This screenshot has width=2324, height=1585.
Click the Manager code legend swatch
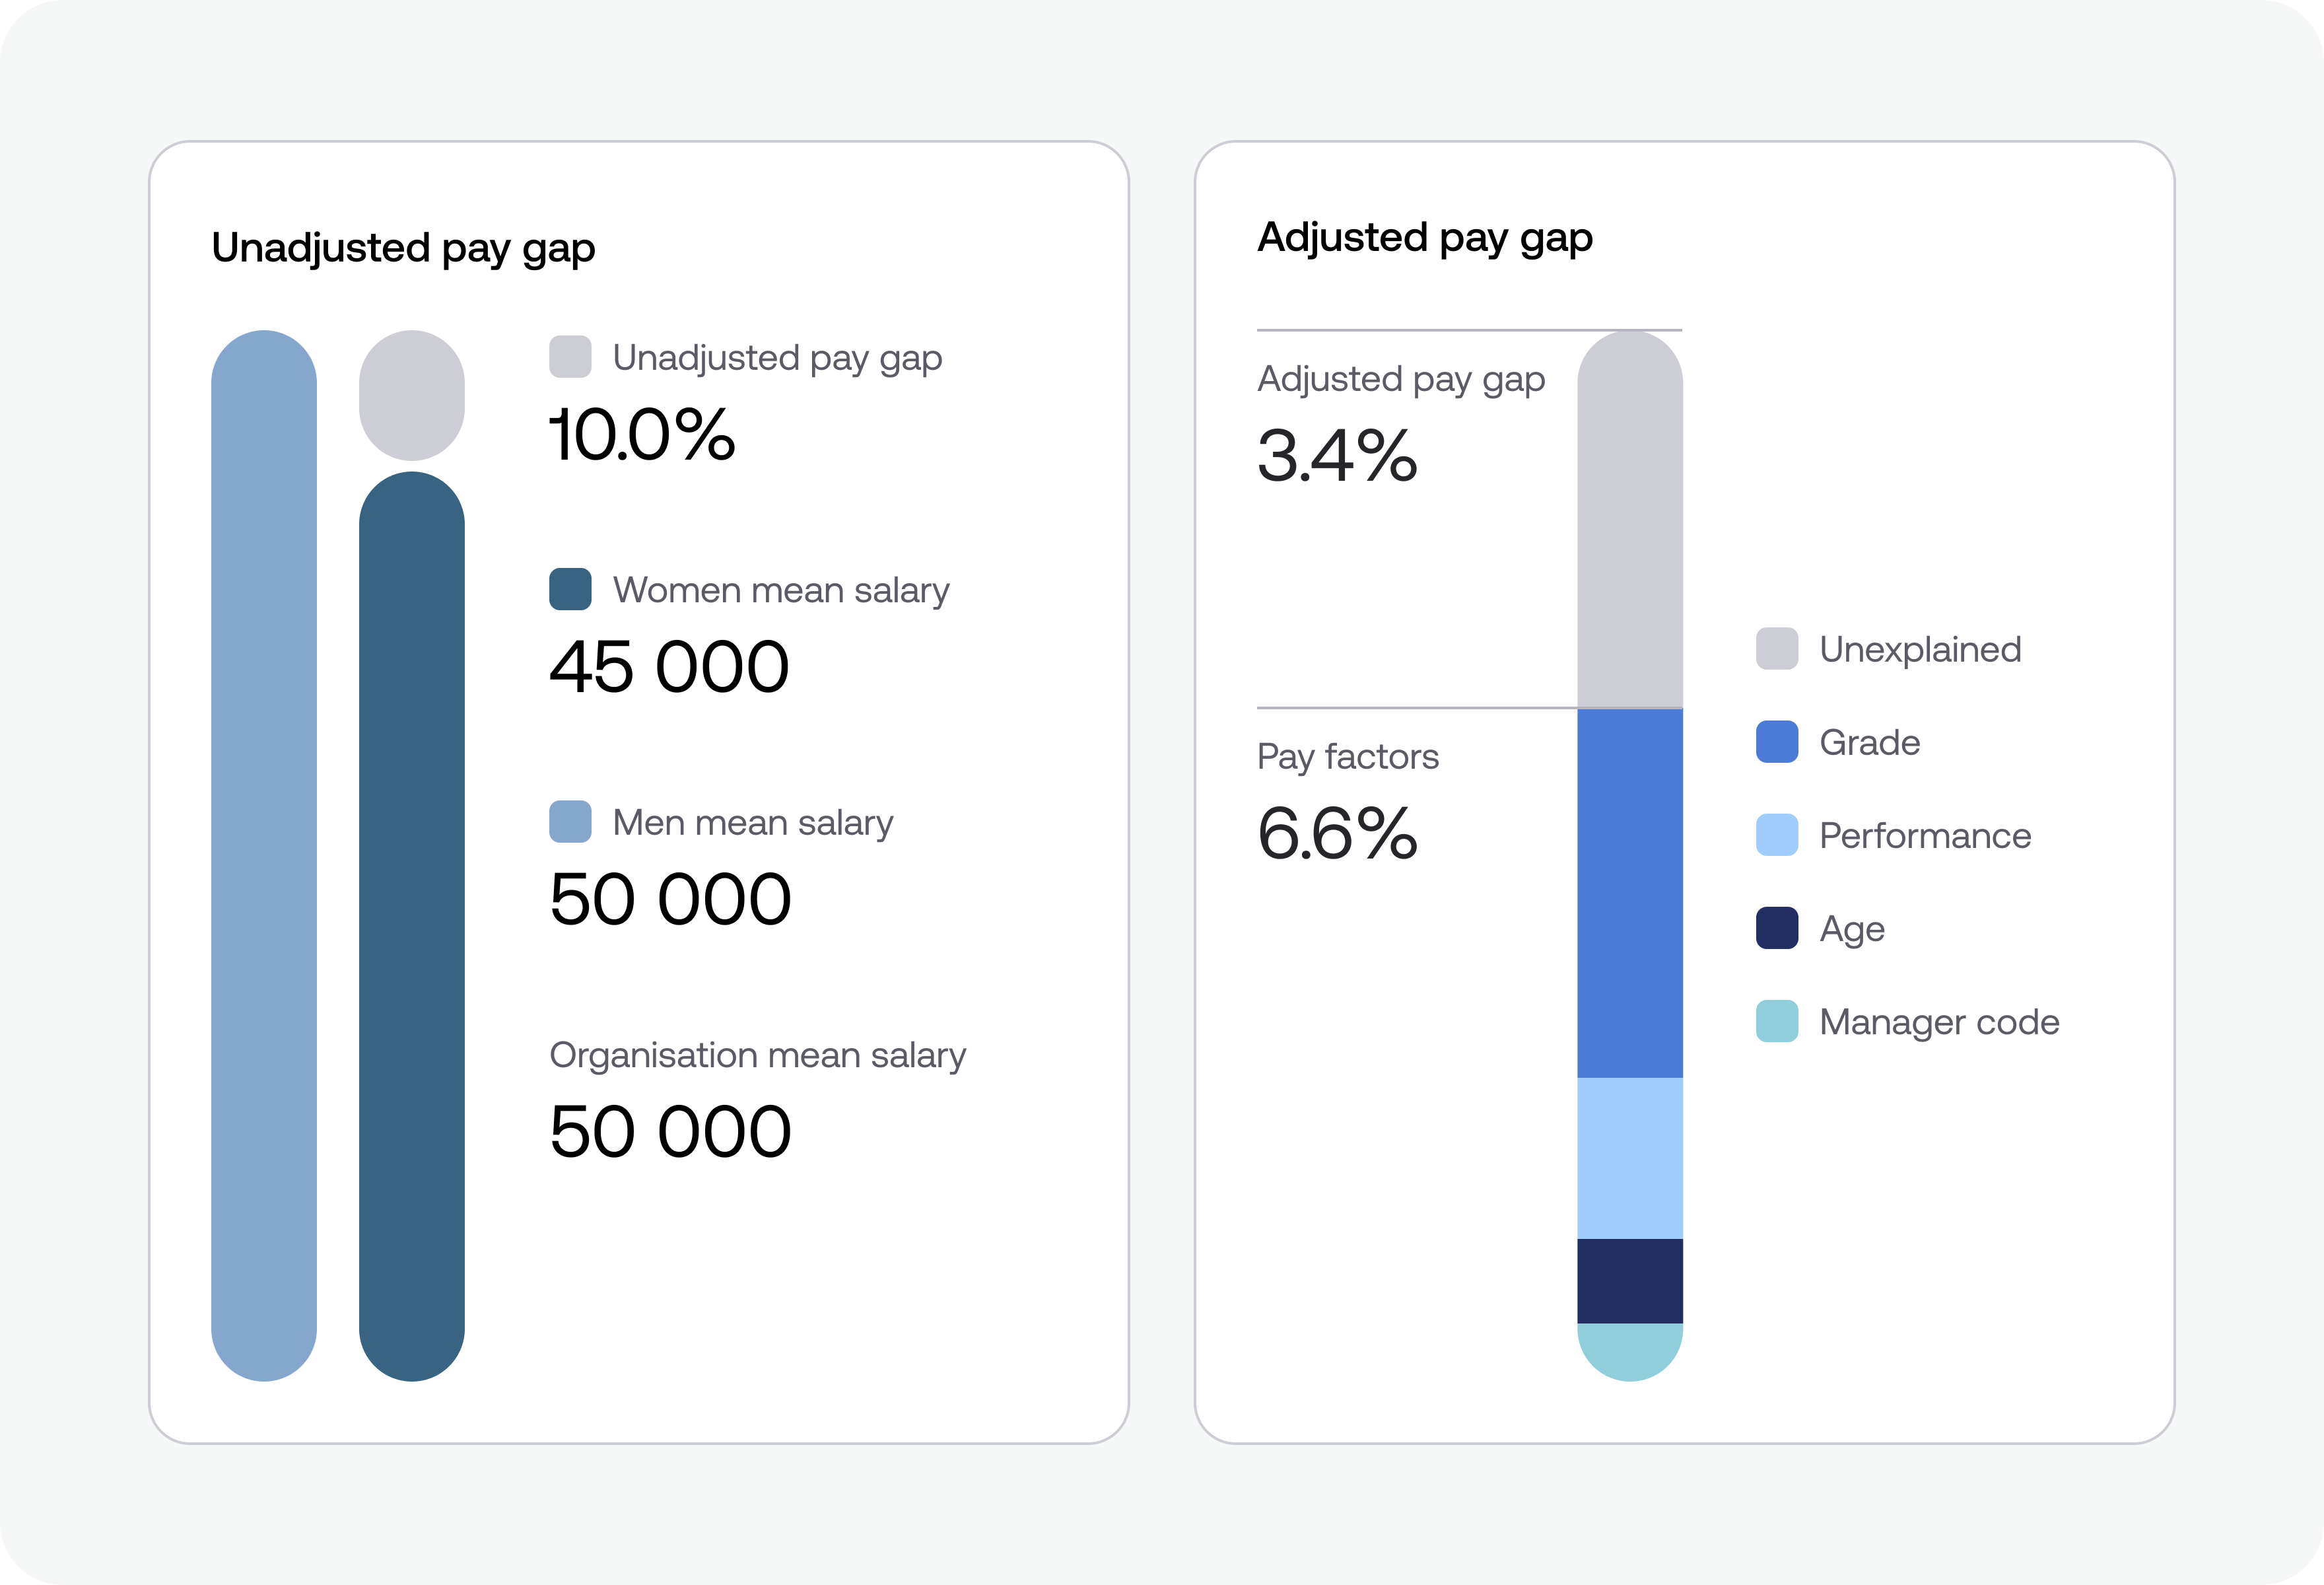point(1777,1021)
